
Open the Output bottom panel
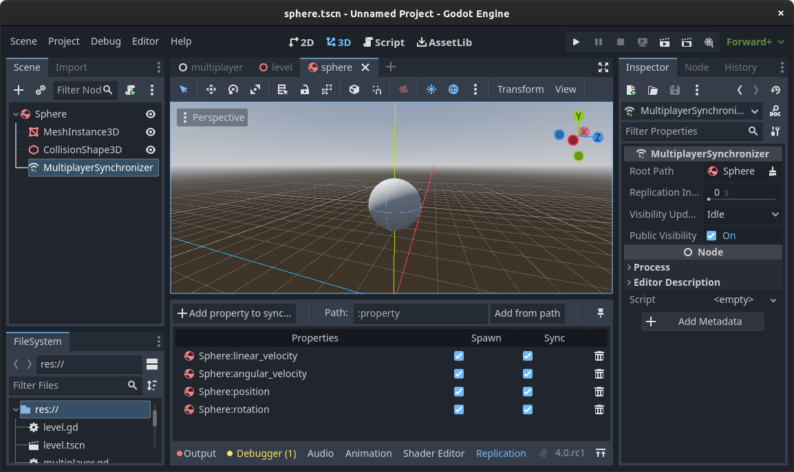pos(197,453)
